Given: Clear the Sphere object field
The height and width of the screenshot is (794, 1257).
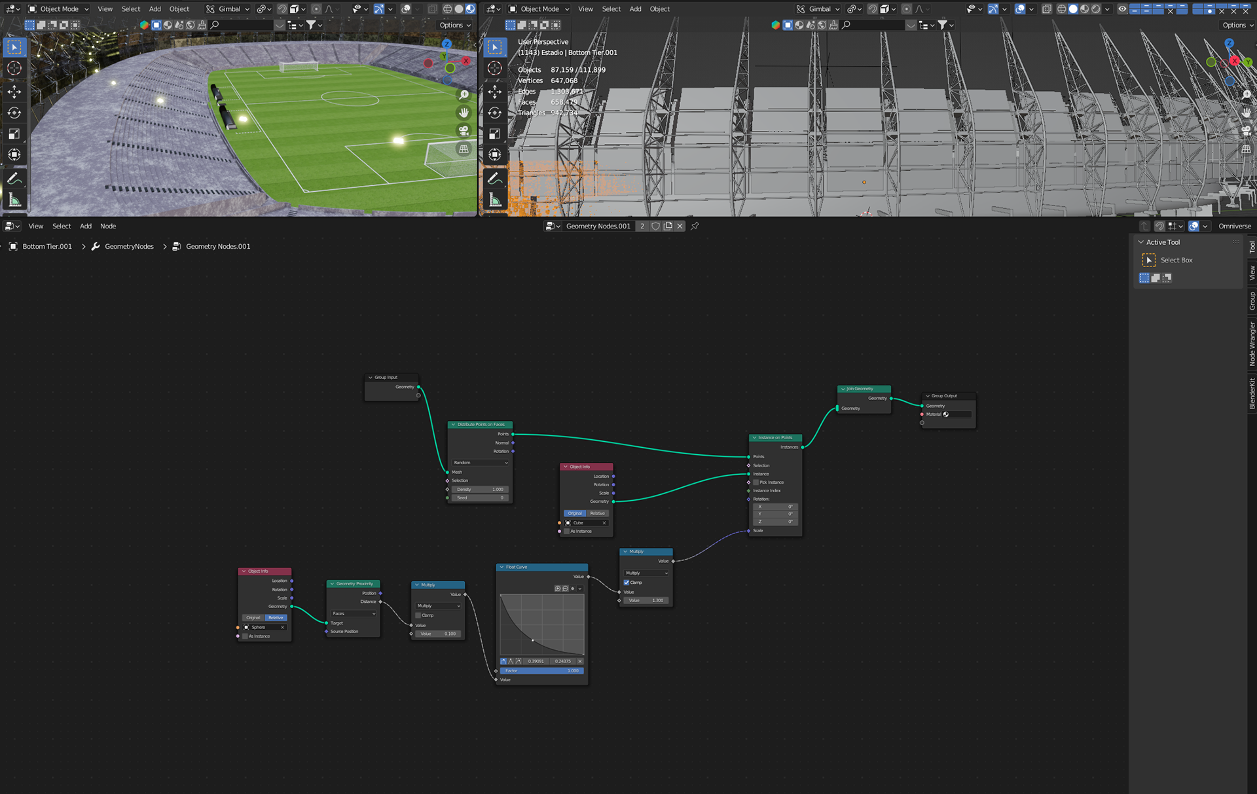Looking at the screenshot, I should pyautogui.click(x=283, y=627).
